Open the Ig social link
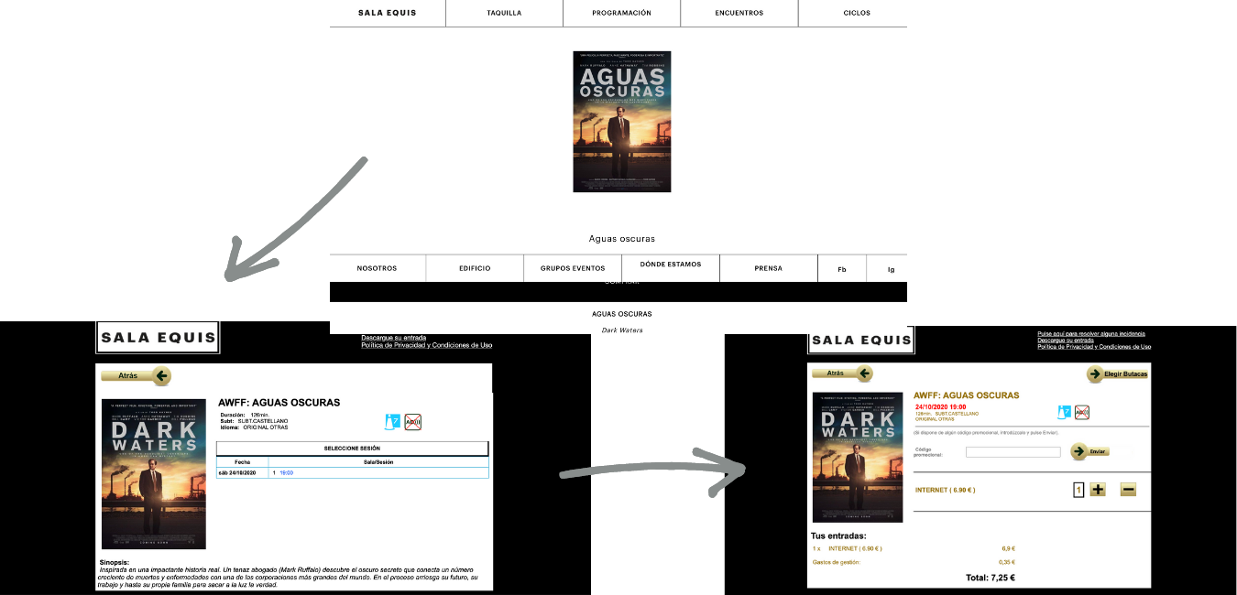The width and height of the screenshot is (1237, 595). 891,269
